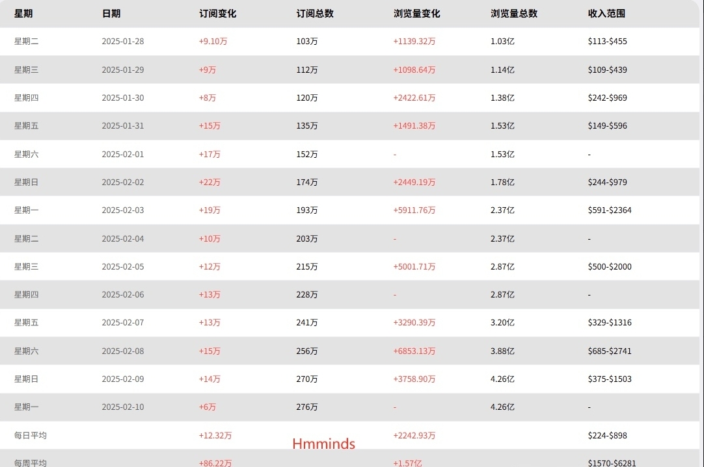
Task: Click the 浏览量总数 column header
Action: [x=514, y=14]
